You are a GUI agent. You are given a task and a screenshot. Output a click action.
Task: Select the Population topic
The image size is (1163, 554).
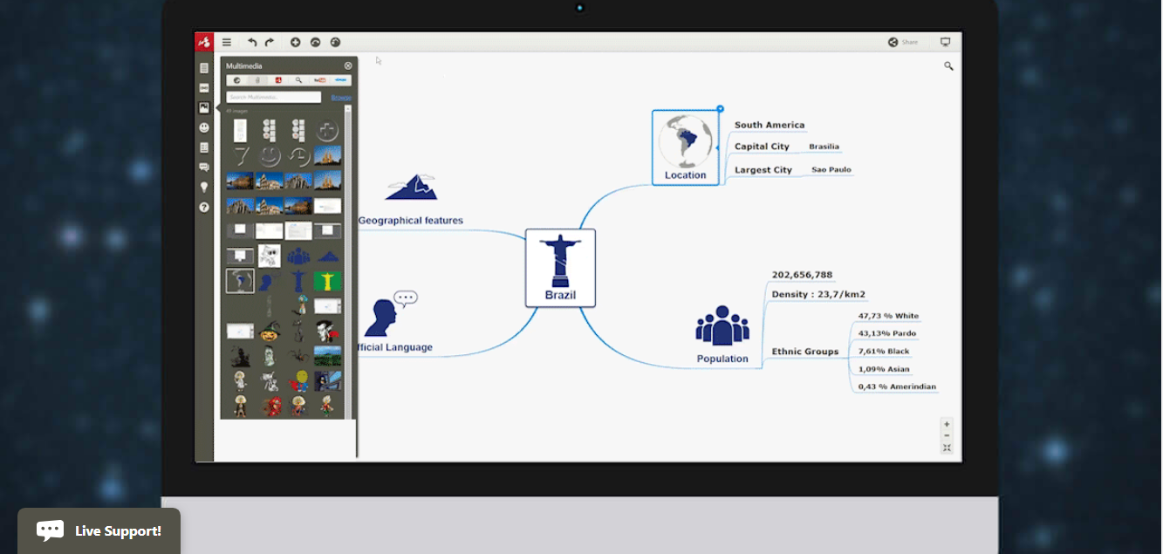pyautogui.click(x=722, y=359)
